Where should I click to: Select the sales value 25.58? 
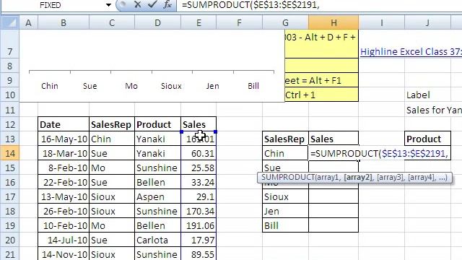click(x=199, y=168)
